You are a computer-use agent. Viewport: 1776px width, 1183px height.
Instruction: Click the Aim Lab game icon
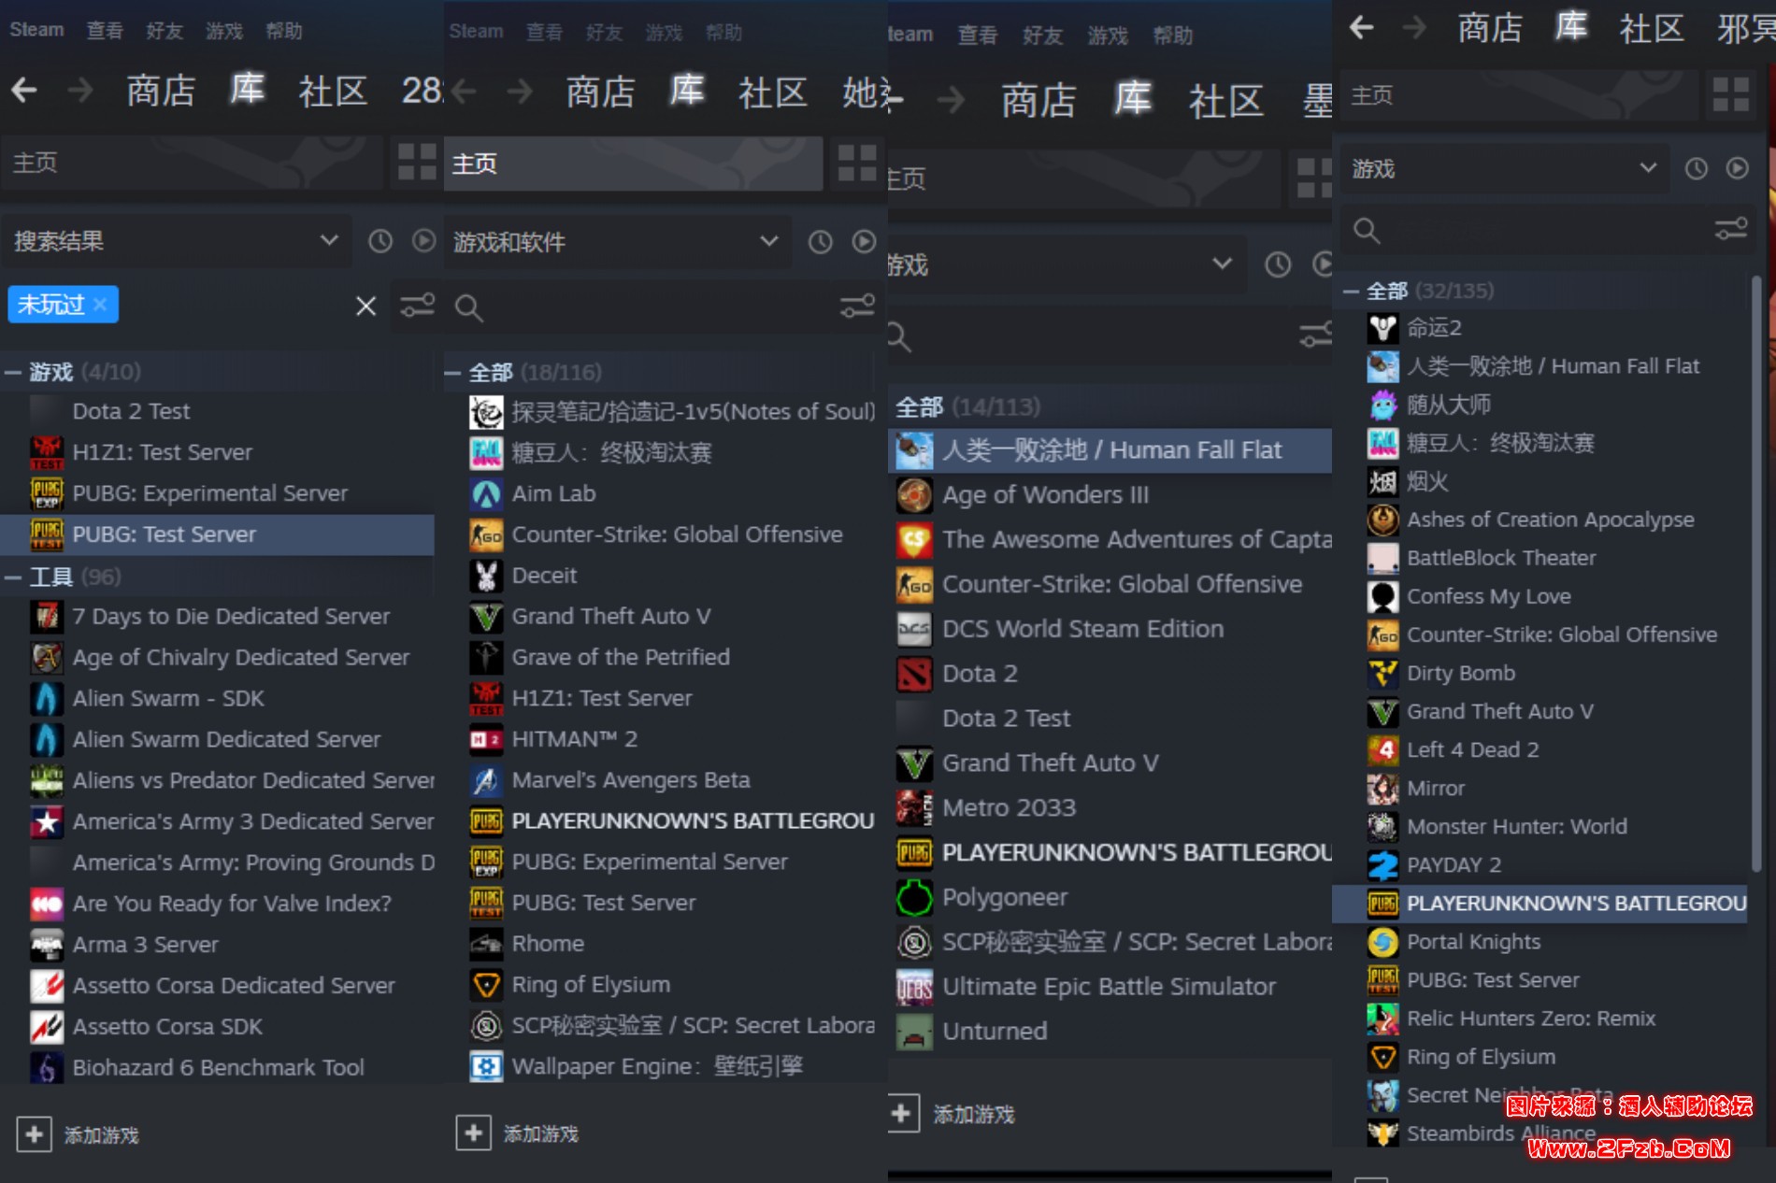click(486, 493)
